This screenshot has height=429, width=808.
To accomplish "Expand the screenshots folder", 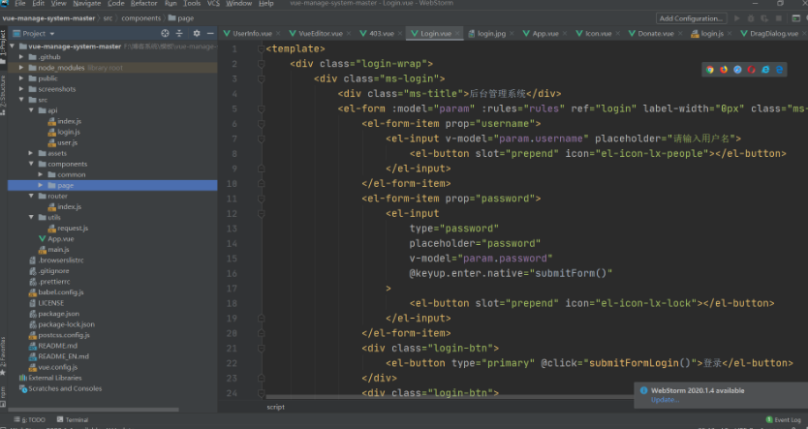I will tap(21, 89).
